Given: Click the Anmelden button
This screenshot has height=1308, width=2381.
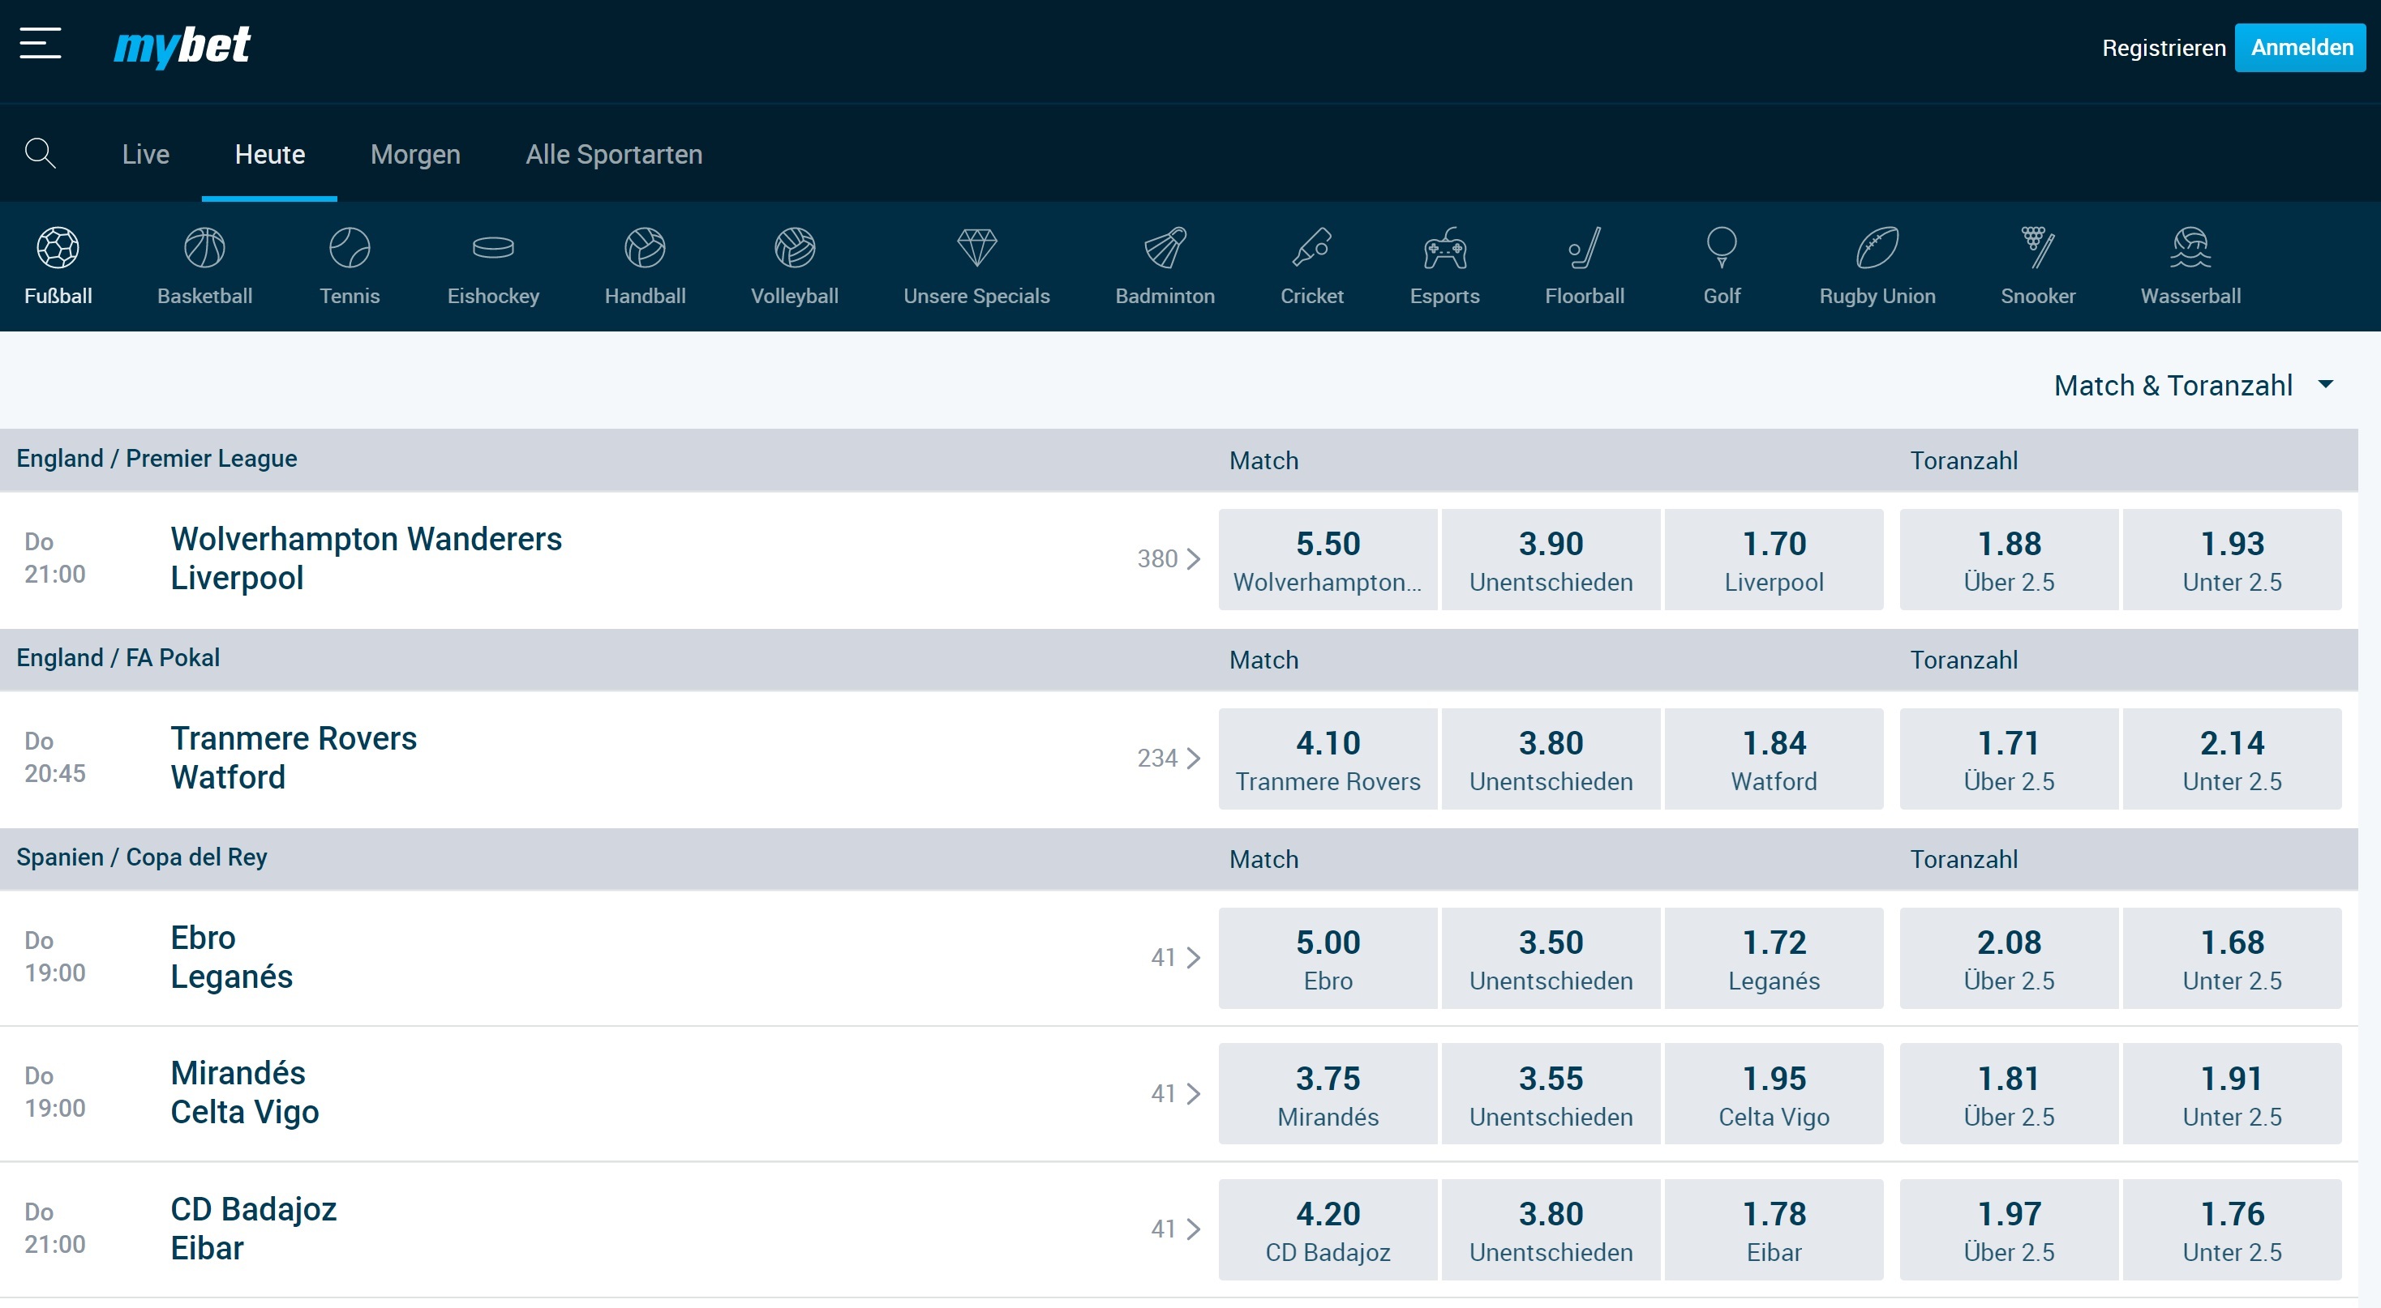Looking at the screenshot, I should point(2299,47).
